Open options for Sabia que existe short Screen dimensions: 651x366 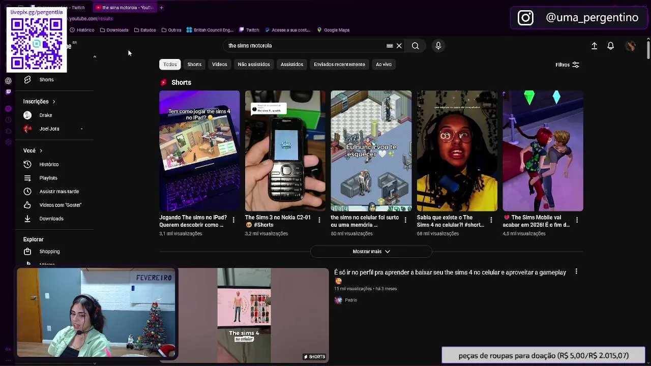[491, 220]
